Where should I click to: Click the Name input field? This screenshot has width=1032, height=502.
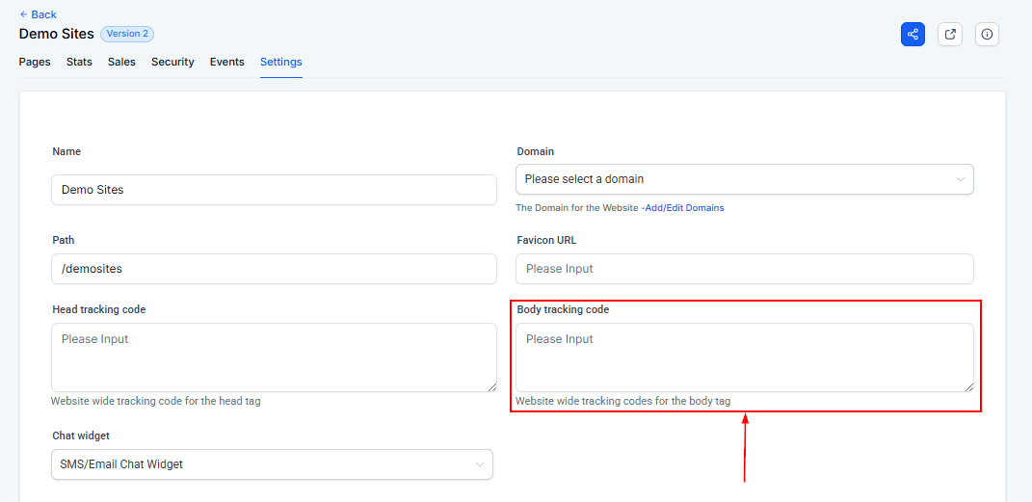coord(274,190)
